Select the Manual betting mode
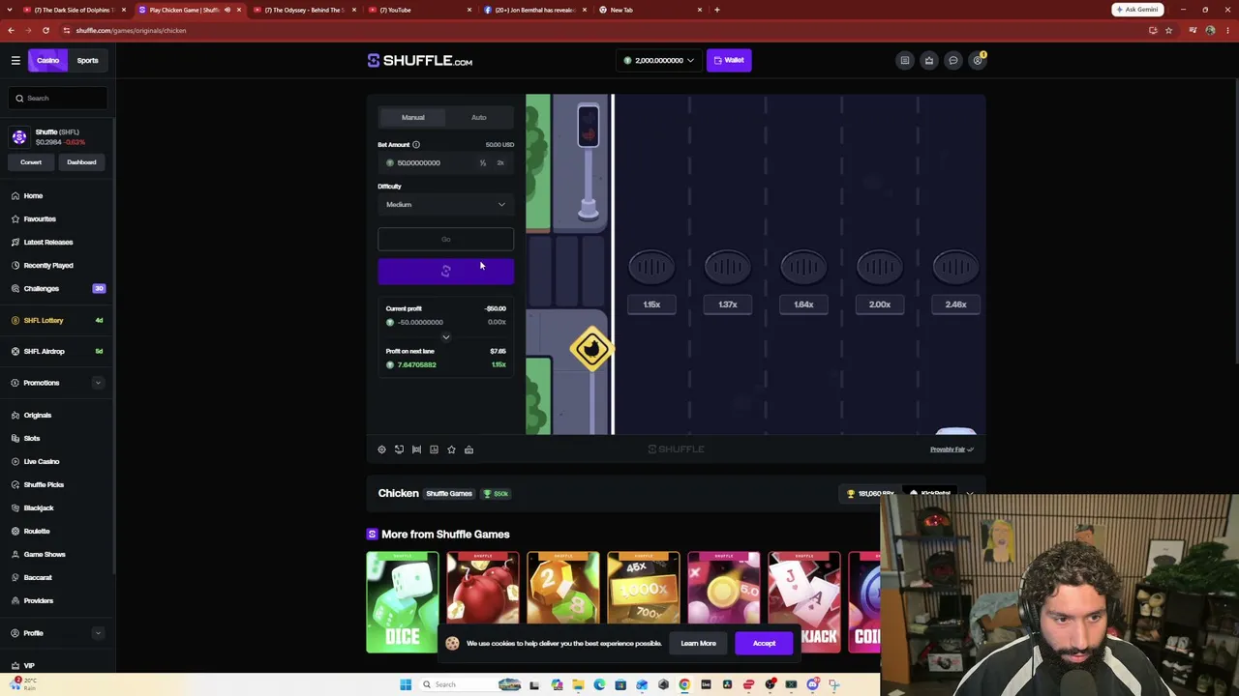Viewport: 1239px width, 696px height. pyautogui.click(x=413, y=117)
